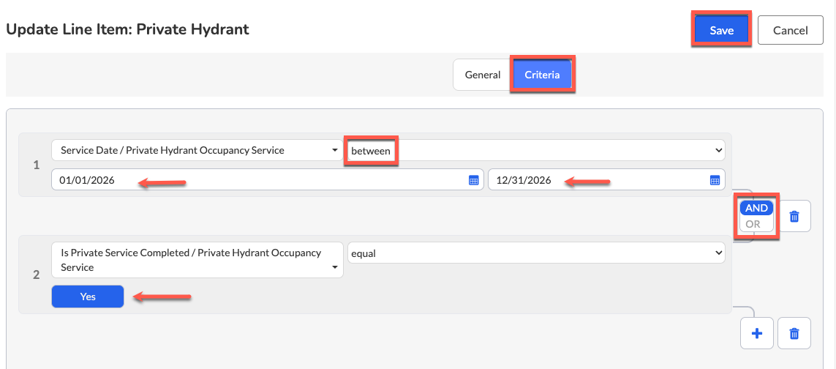This screenshot has width=836, height=369.
Task: Open the 'between' operator dropdown
Action: click(x=536, y=151)
